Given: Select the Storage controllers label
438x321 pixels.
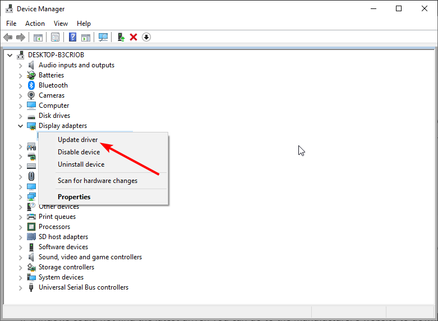Looking at the screenshot, I should tap(66, 267).
